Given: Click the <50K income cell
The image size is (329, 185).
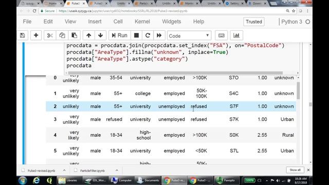Looking at the screenshot, I should tap(201, 151).
